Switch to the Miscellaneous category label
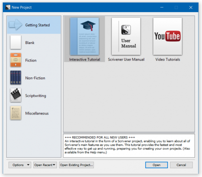 tap(37, 113)
